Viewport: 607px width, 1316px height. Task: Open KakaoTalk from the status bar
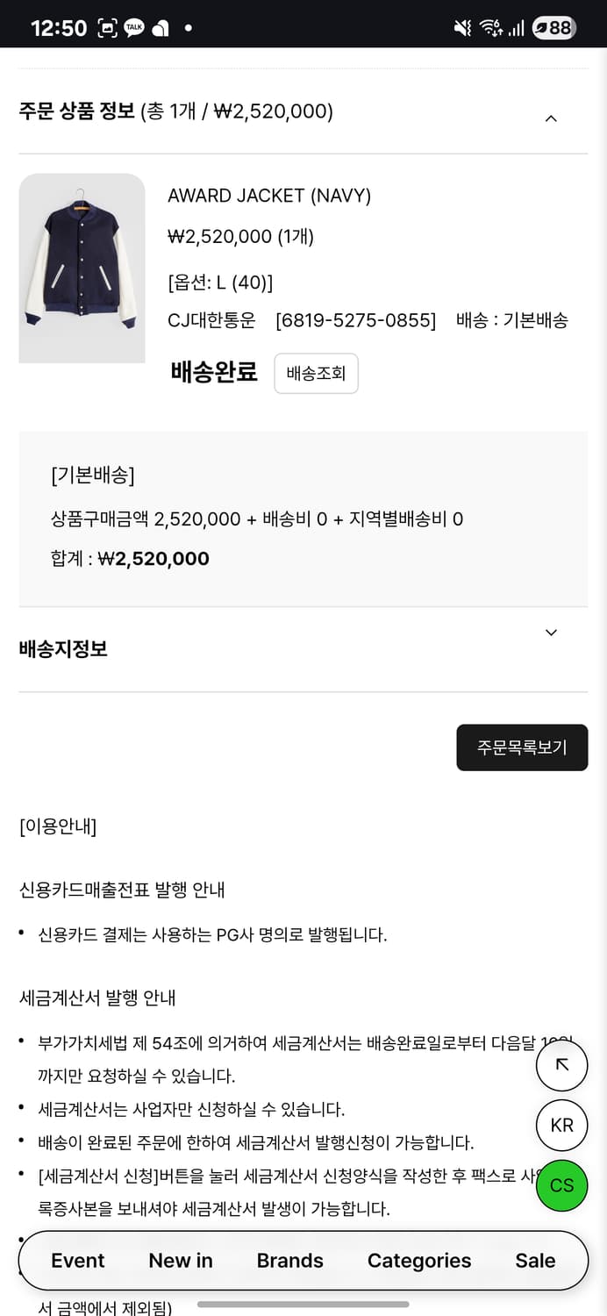(x=133, y=26)
